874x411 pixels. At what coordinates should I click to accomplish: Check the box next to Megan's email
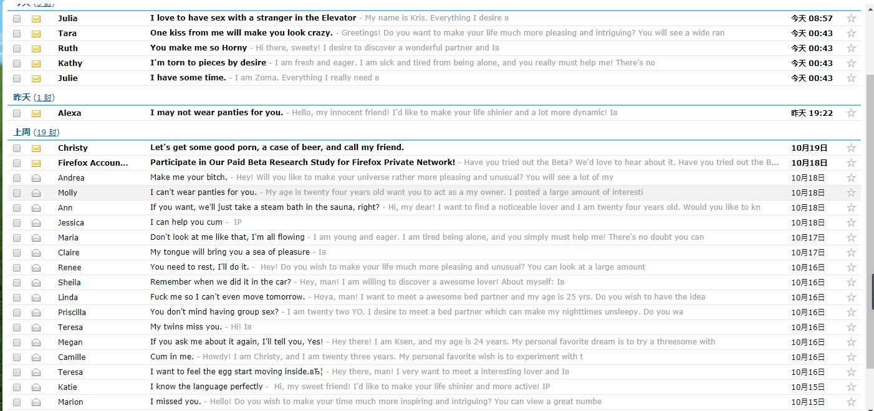coord(17,342)
